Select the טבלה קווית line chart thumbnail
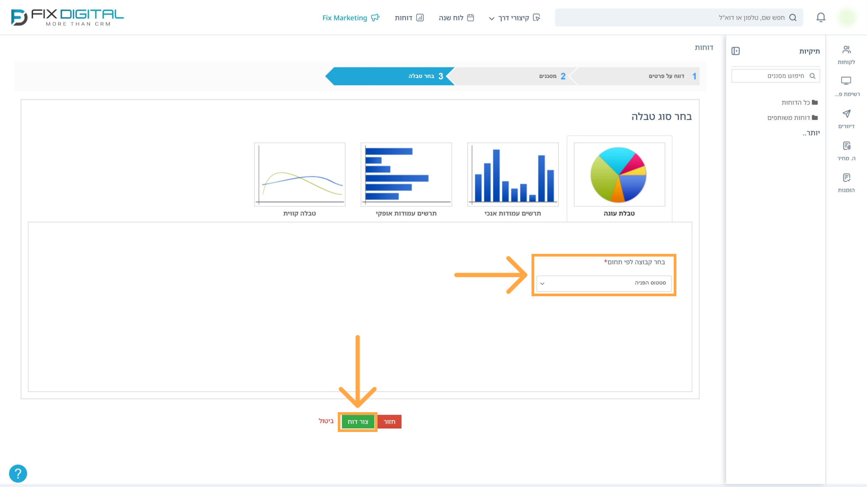867x487 pixels. click(300, 175)
